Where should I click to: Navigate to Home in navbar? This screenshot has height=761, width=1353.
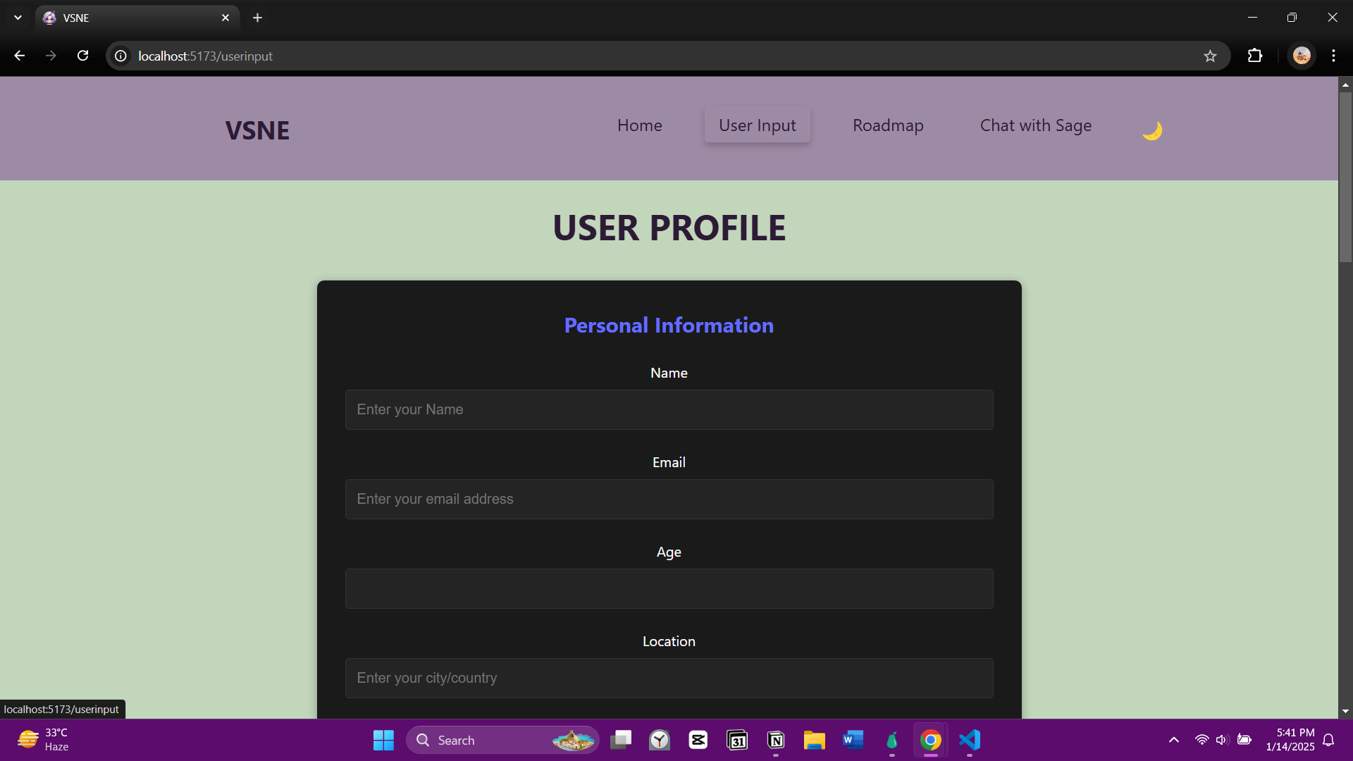coord(639,125)
